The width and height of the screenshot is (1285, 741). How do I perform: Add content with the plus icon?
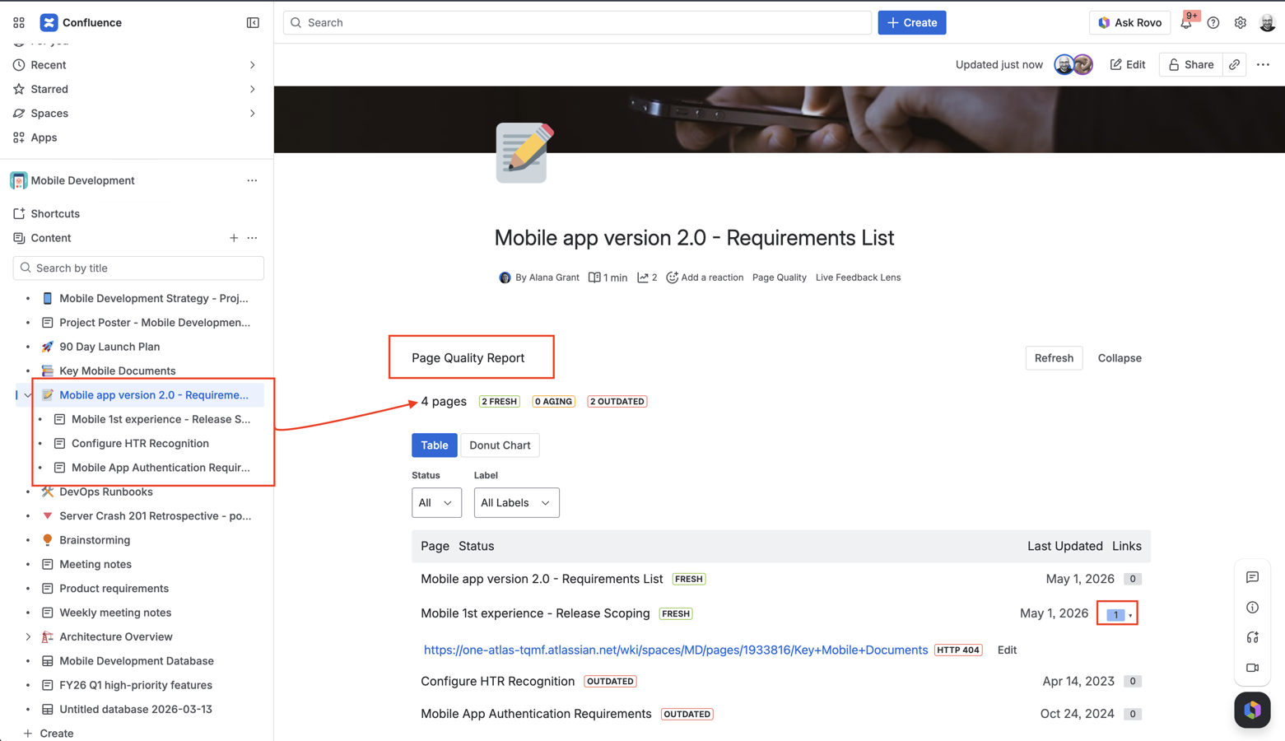(234, 238)
